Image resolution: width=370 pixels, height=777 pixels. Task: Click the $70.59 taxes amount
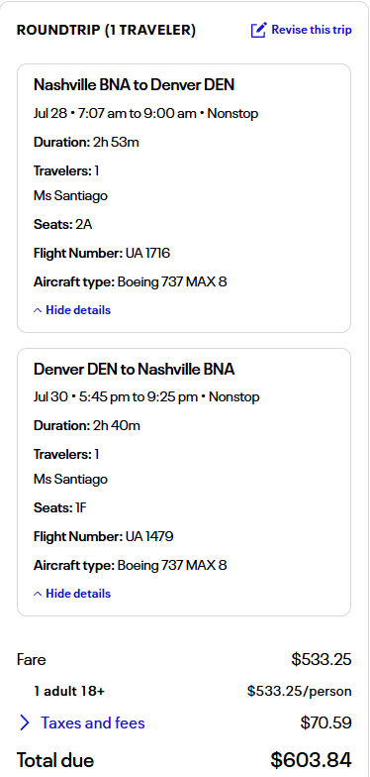[326, 723]
